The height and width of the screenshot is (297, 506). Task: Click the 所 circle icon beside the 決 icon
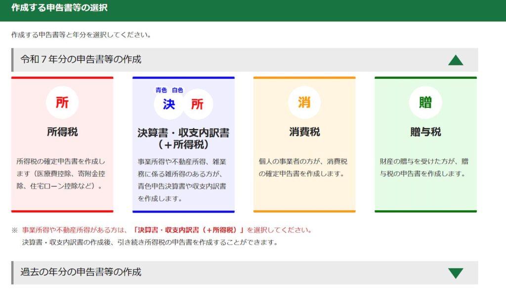click(197, 105)
